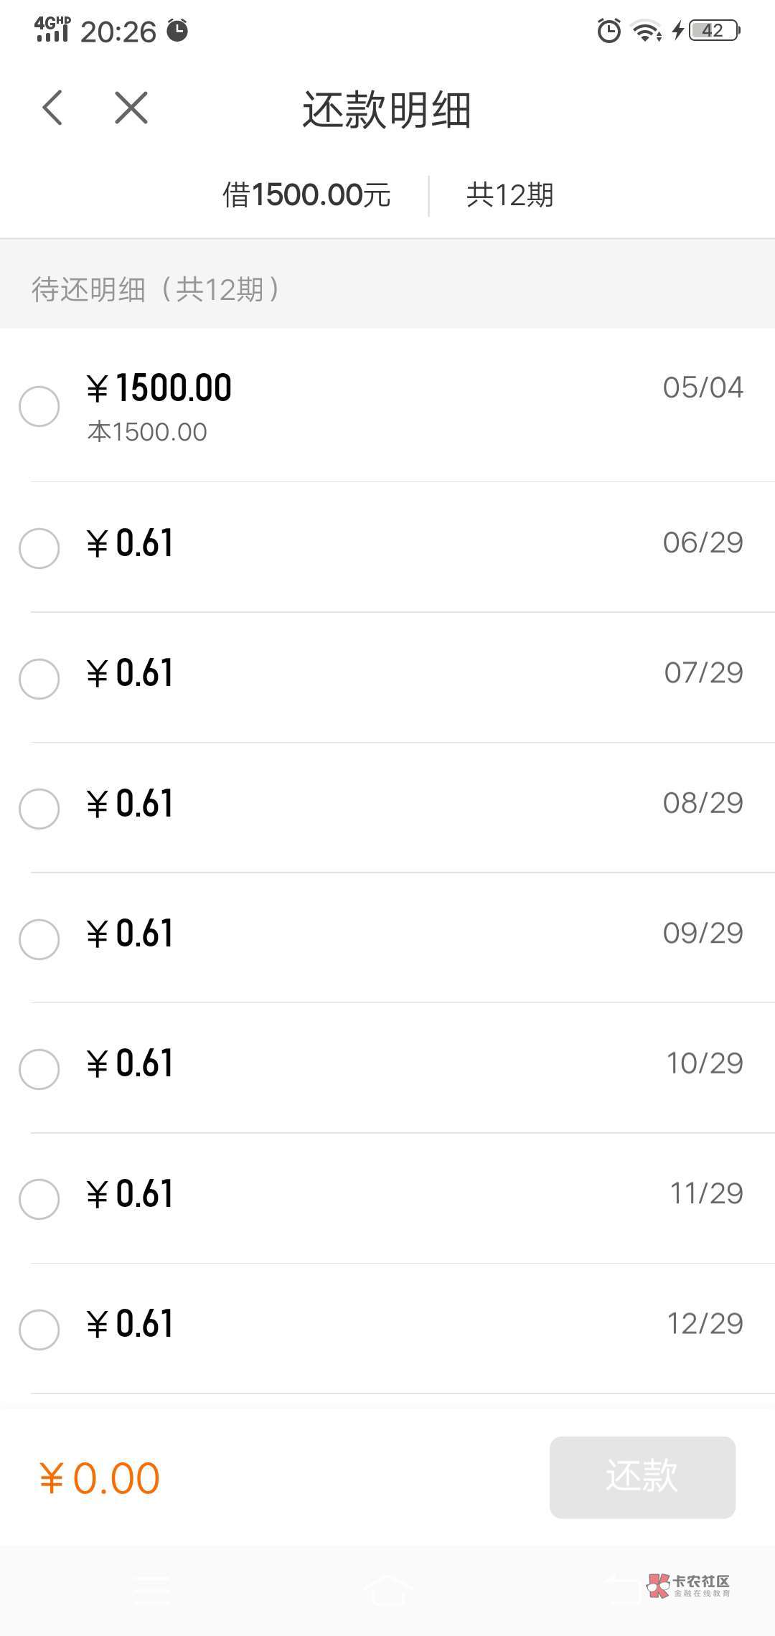Tap the 共12期 total periods label
This screenshot has height=1636, width=775.
(x=509, y=195)
